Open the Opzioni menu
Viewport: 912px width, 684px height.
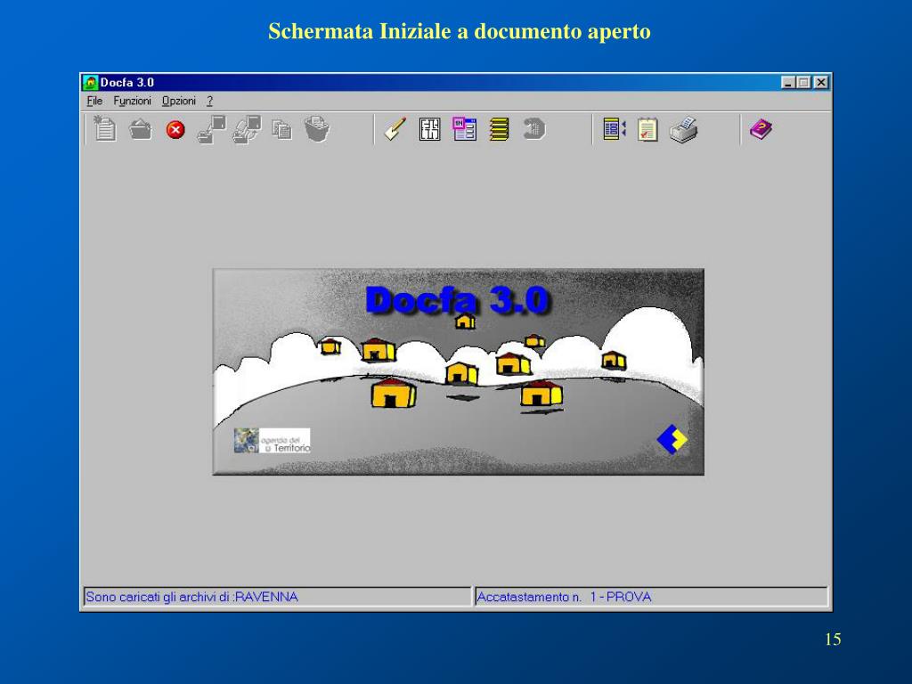[x=178, y=102]
